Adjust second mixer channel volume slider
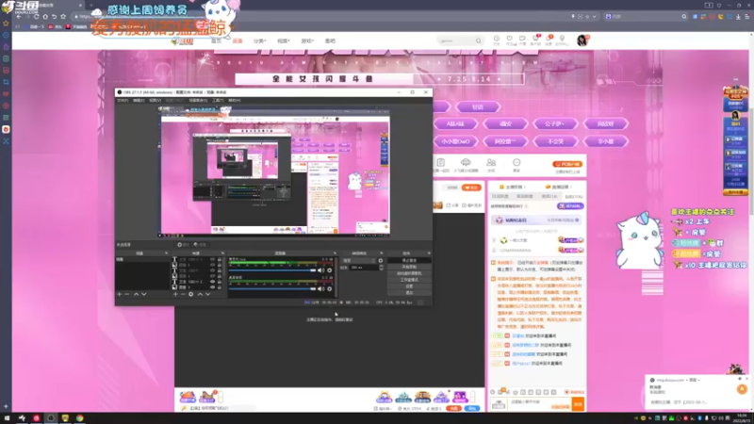754x424 pixels. point(272,288)
